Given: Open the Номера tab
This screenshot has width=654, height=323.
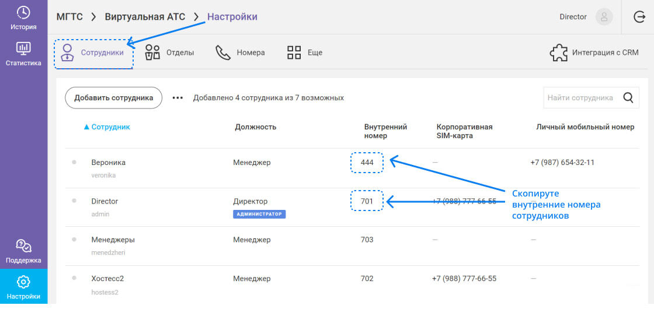Looking at the screenshot, I should [240, 52].
